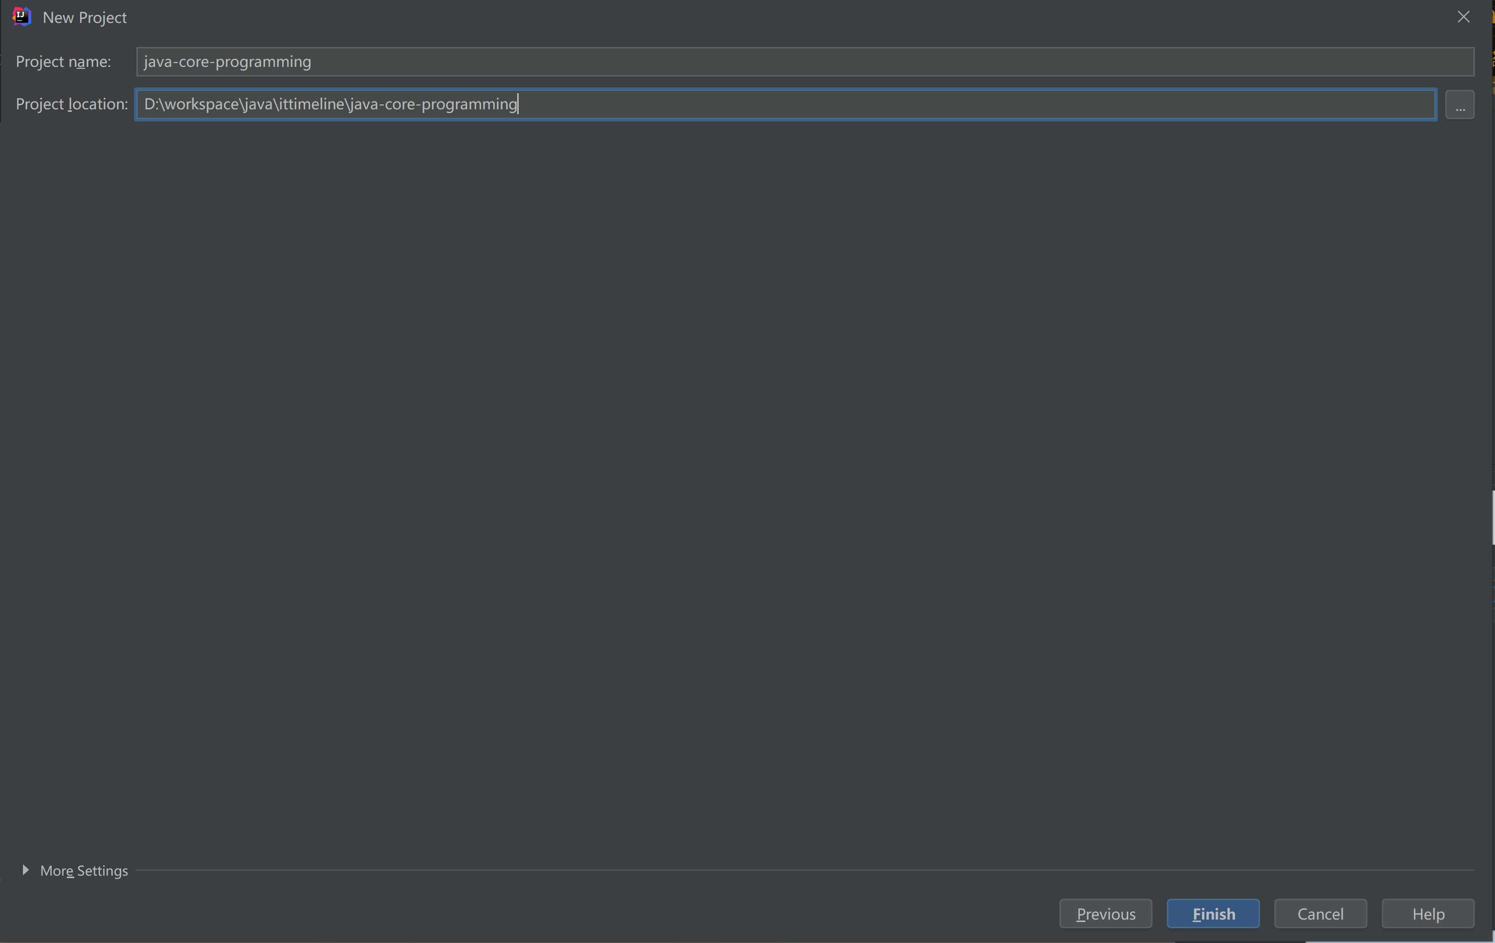The height and width of the screenshot is (943, 1495).
Task: Click Finish to create the project
Action: point(1213,913)
